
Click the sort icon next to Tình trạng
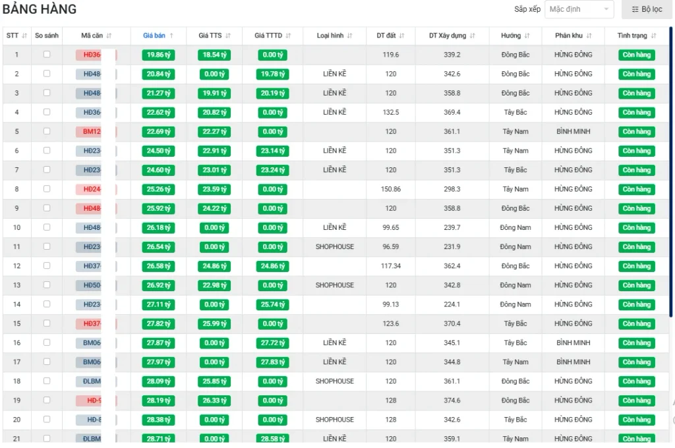(x=653, y=36)
